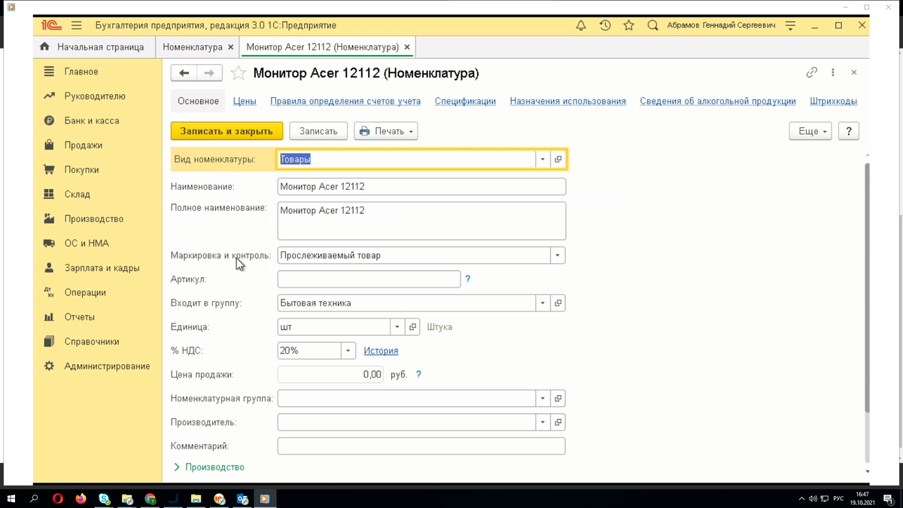Image resolution: width=903 pixels, height=508 pixels.
Task: Switch to Начальная страница tab
Action: 92,47
